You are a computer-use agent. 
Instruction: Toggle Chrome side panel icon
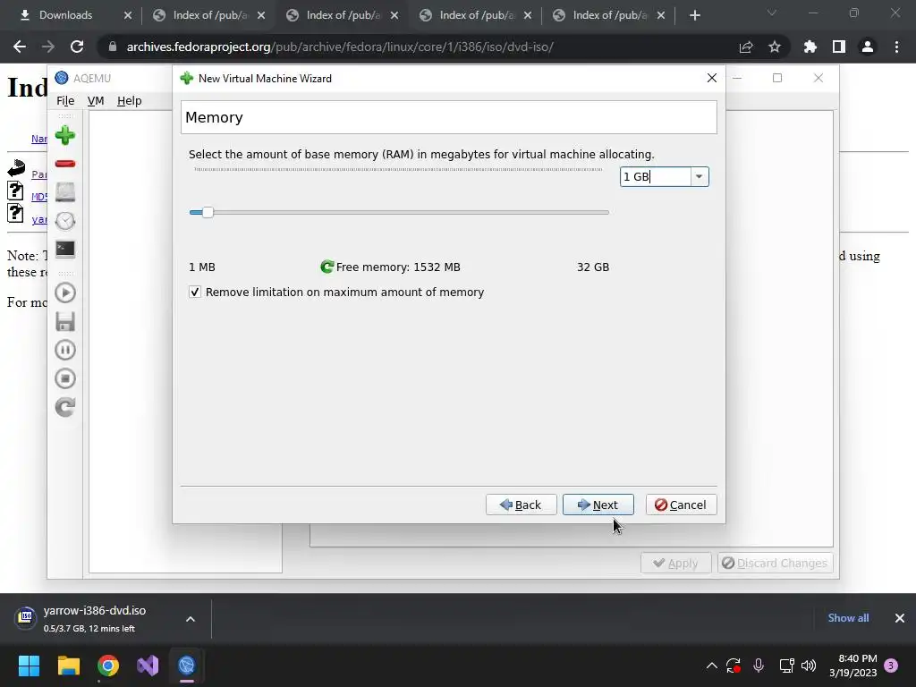point(839,47)
